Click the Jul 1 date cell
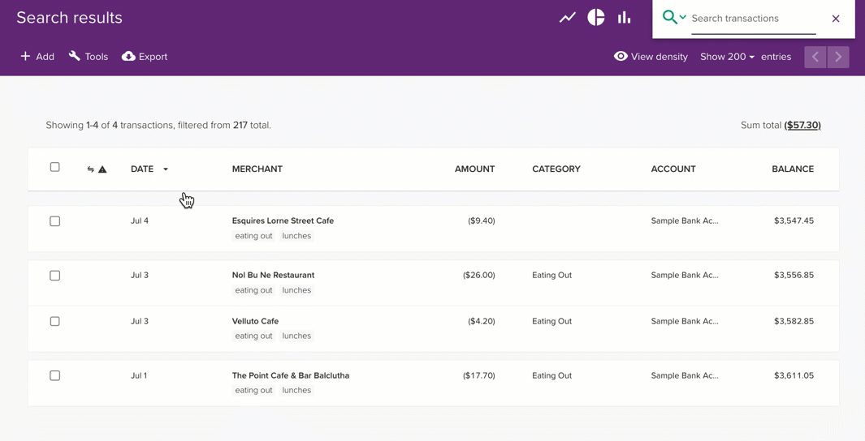The image size is (865, 441). point(139,375)
